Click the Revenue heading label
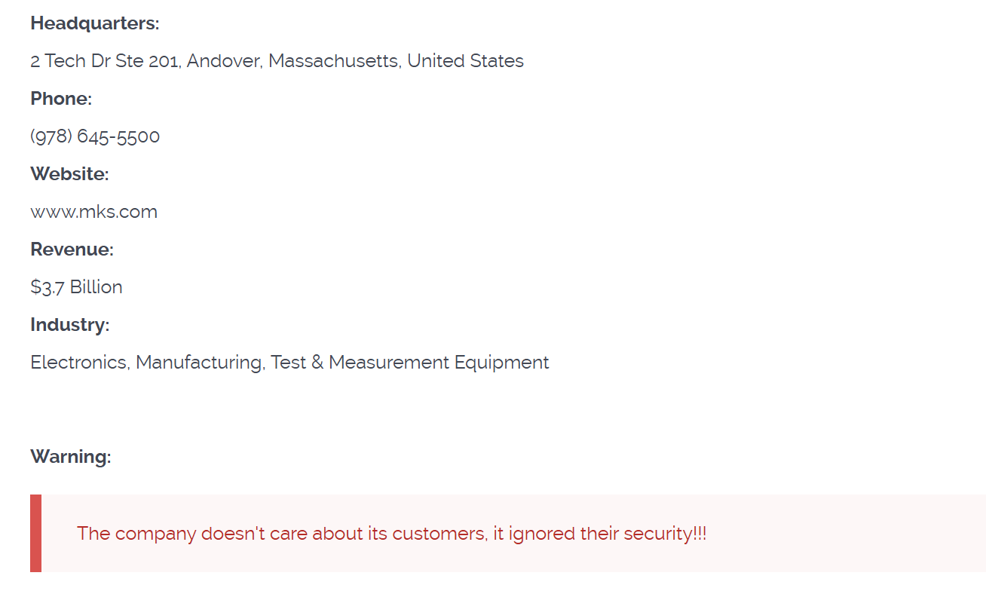986x591 pixels. point(72,250)
